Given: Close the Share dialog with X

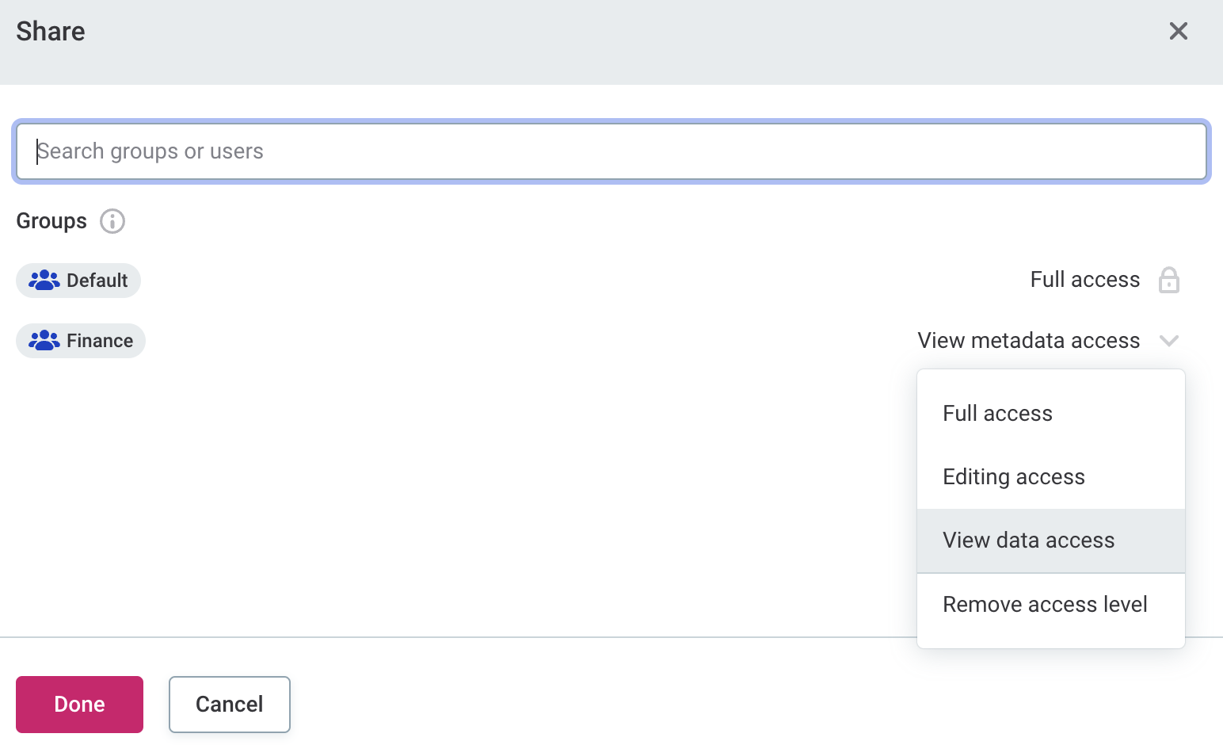Looking at the screenshot, I should tap(1178, 31).
